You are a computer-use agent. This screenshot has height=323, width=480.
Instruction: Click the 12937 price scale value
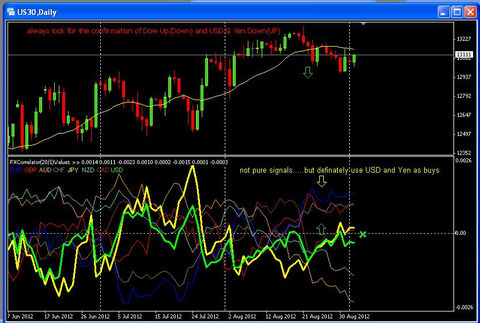(x=464, y=77)
